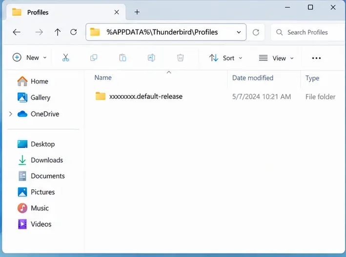Maximize the File Explorer window
346x257 pixels.
click(310, 7)
